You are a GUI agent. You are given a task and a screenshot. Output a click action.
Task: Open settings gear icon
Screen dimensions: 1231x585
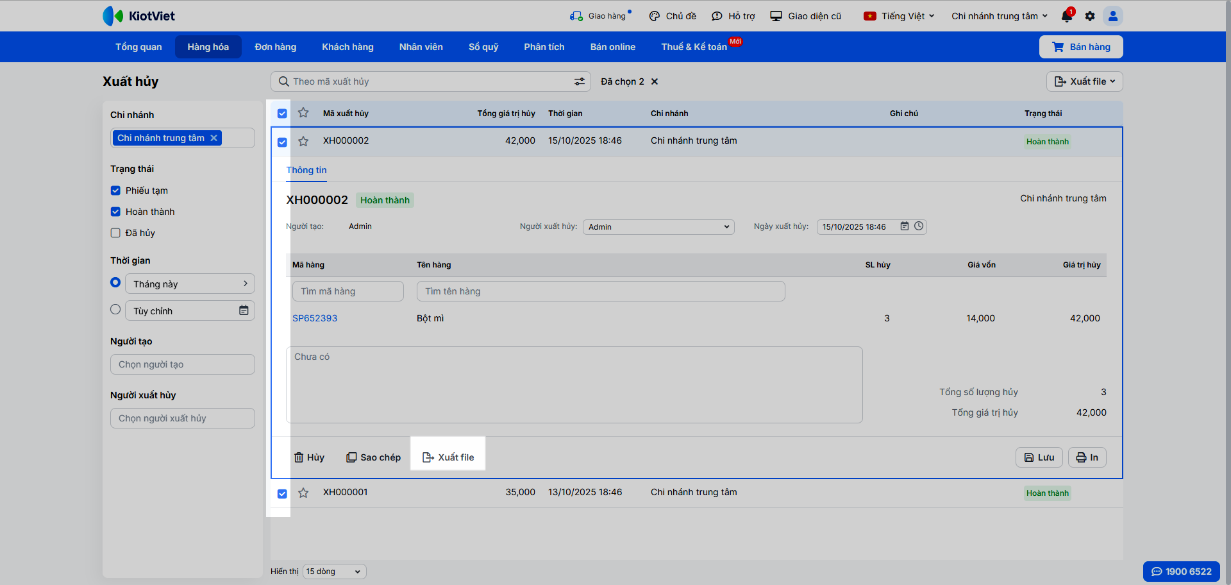[1090, 16]
